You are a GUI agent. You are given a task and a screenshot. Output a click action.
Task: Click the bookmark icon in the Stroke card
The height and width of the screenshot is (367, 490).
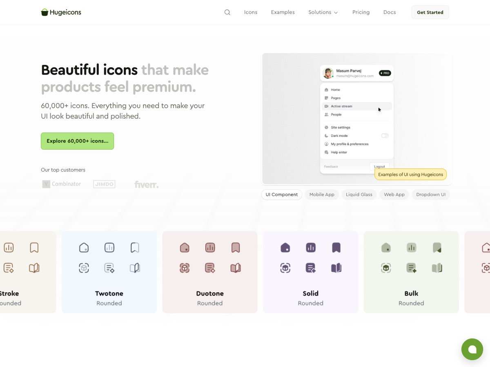point(34,248)
